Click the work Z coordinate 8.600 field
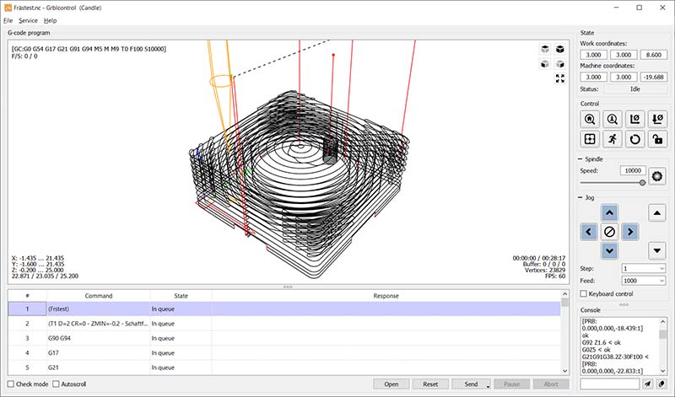The height and width of the screenshot is (397, 675). click(x=653, y=55)
